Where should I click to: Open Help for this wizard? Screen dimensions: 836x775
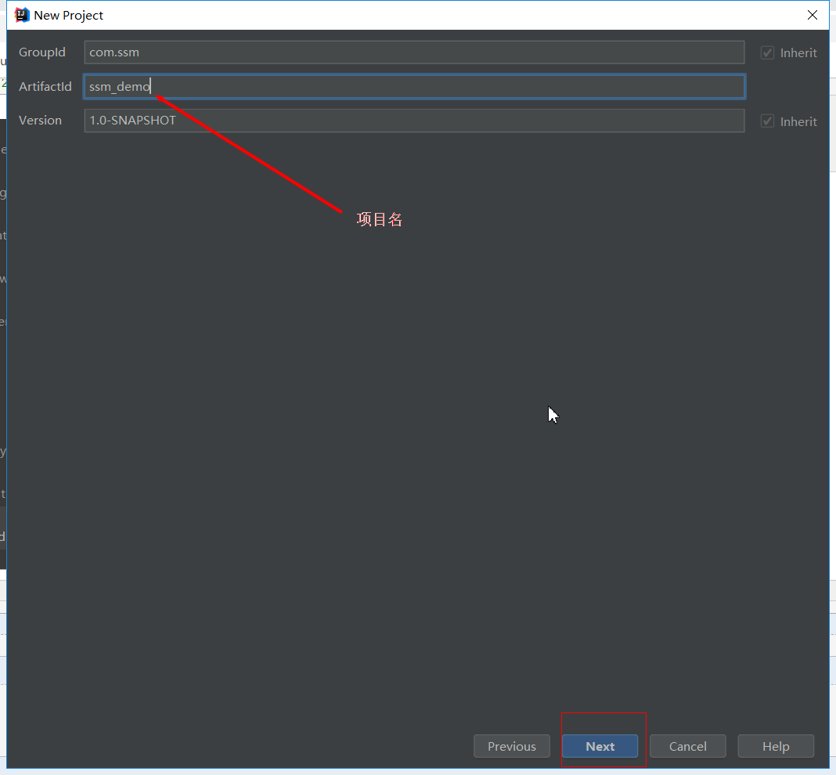coord(775,746)
